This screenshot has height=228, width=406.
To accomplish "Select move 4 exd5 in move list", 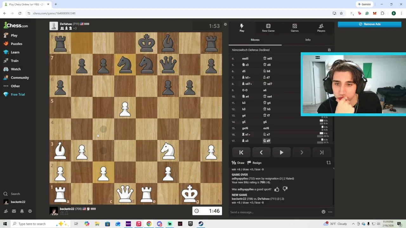I will point(245,59).
